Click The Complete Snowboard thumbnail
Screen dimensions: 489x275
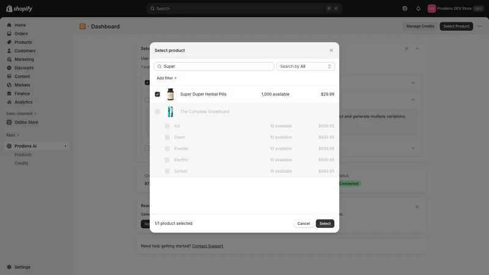pos(171,112)
